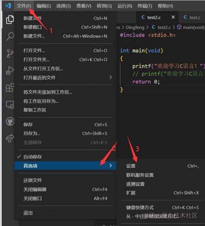Open the Live Share arrow icon
This screenshot has height=226, width=205.
pos(10,138)
